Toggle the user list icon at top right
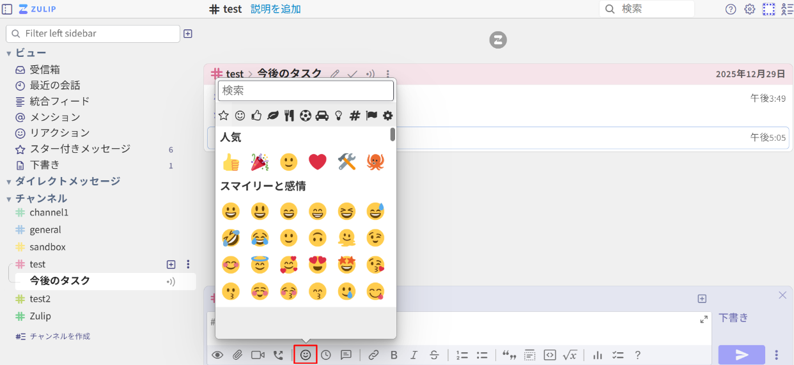The image size is (794, 365). pos(787,9)
